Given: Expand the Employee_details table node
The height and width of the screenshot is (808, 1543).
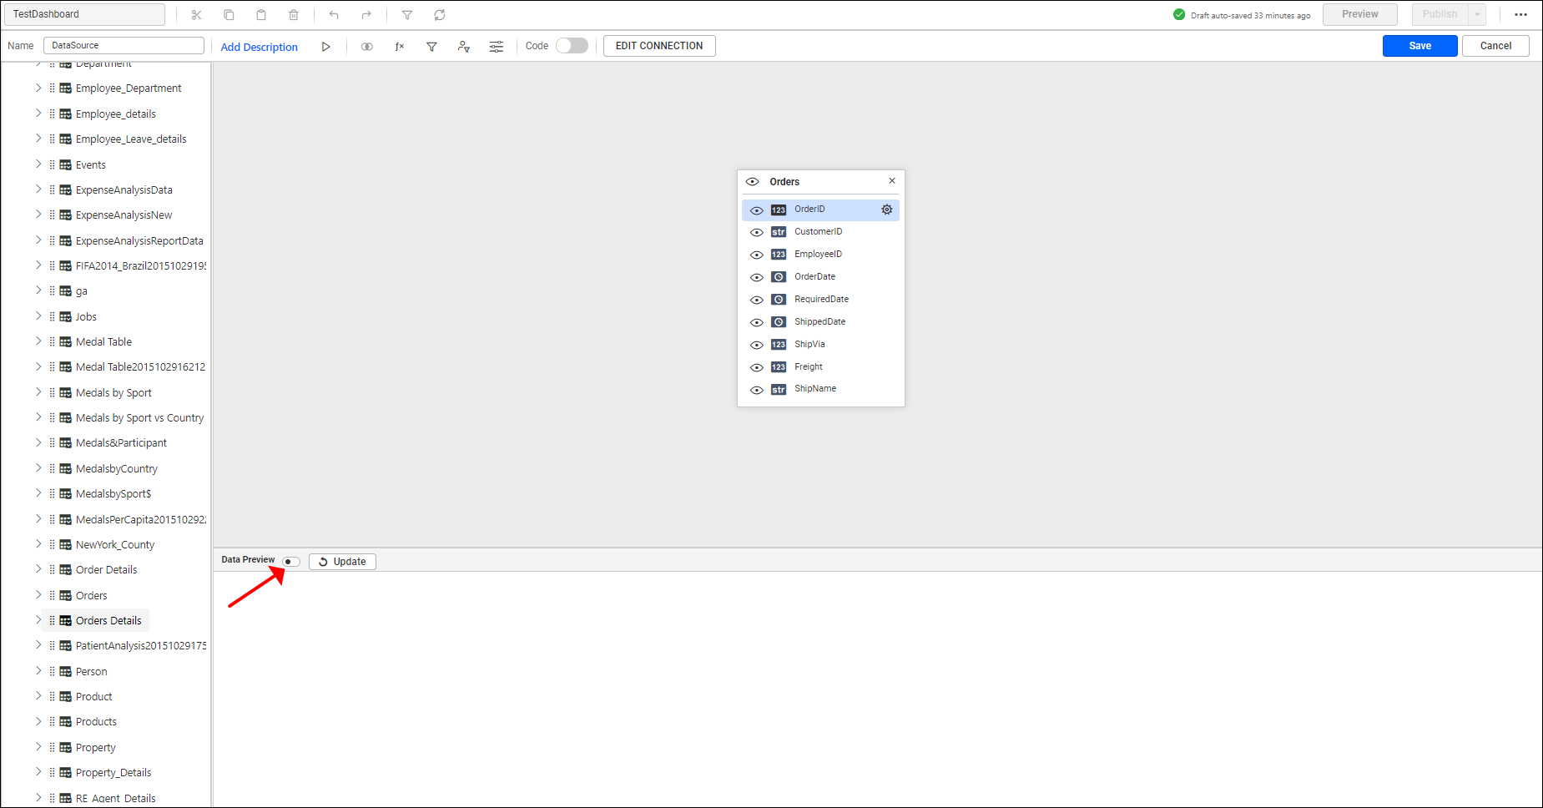Looking at the screenshot, I should [x=38, y=114].
